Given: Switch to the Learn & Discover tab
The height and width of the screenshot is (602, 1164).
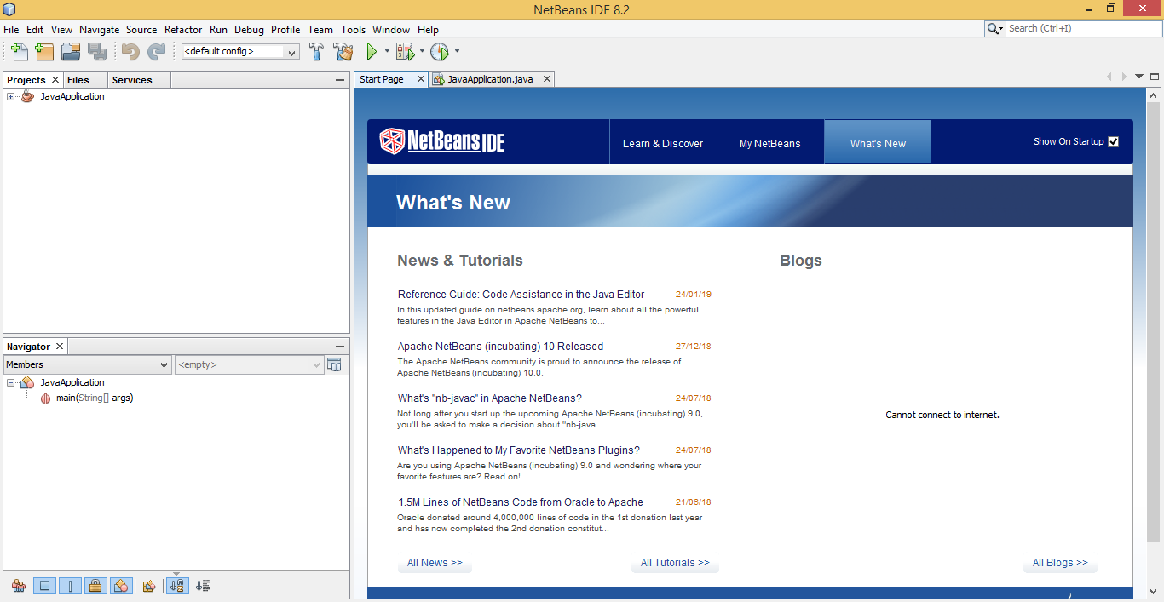Looking at the screenshot, I should 663,143.
